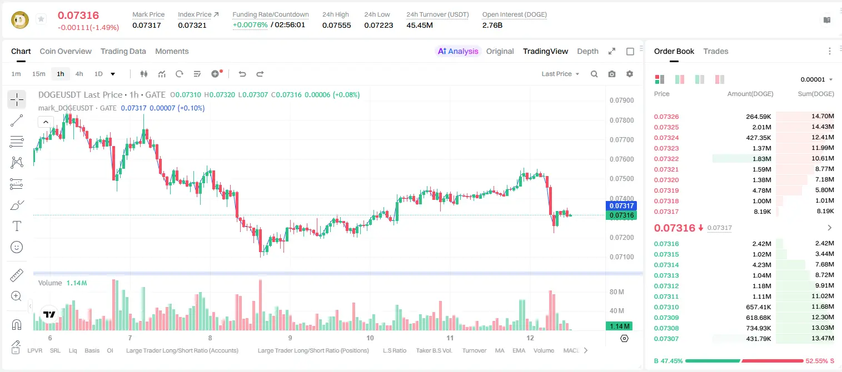842x372 pixels.
Task: Open the emoji sticker tool
Action: click(17, 247)
